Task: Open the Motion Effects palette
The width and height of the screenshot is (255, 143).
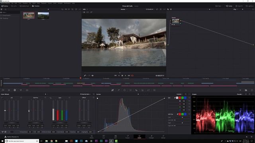Action: click(27, 90)
